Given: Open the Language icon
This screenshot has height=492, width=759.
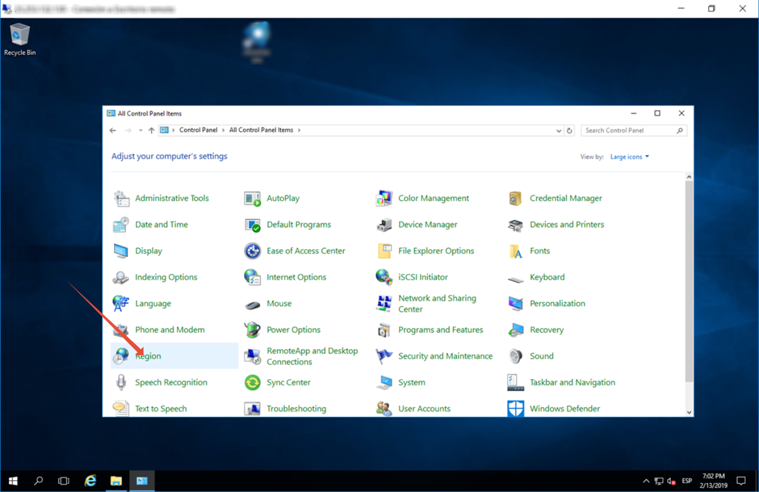Looking at the screenshot, I should (x=121, y=303).
